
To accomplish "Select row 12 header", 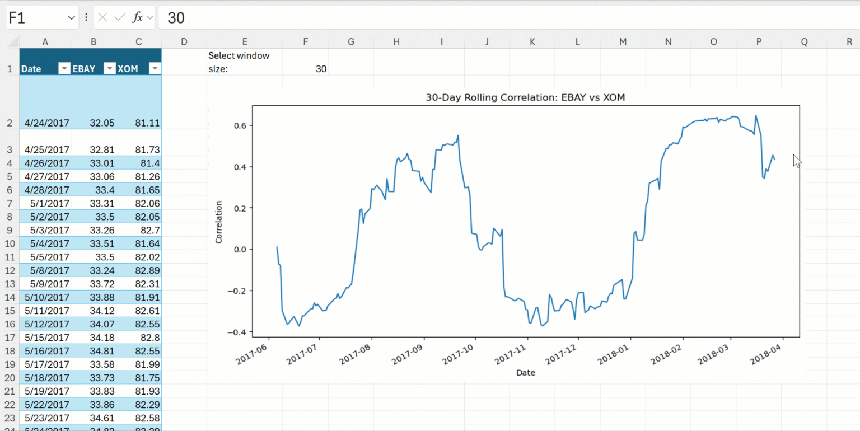I will [10, 270].
